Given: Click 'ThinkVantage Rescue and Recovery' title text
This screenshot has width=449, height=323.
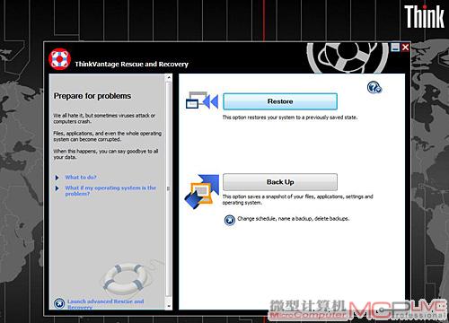Looking at the screenshot, I should [131, 64].
